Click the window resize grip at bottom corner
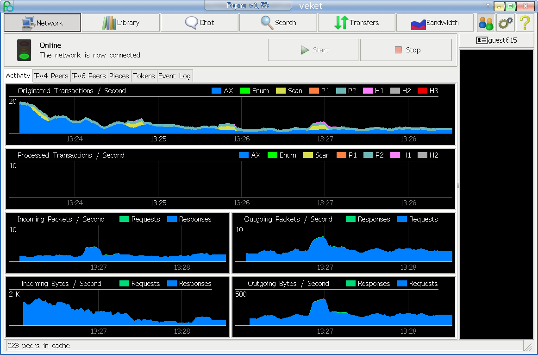The height and width of the screenshot is (355, 538). 528,347
